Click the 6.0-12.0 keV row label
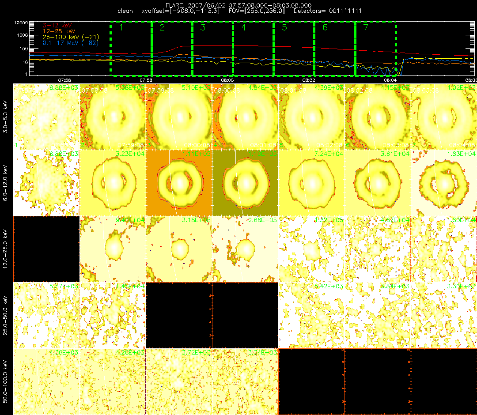The image size is (477, 415). (x=5, y=183)
